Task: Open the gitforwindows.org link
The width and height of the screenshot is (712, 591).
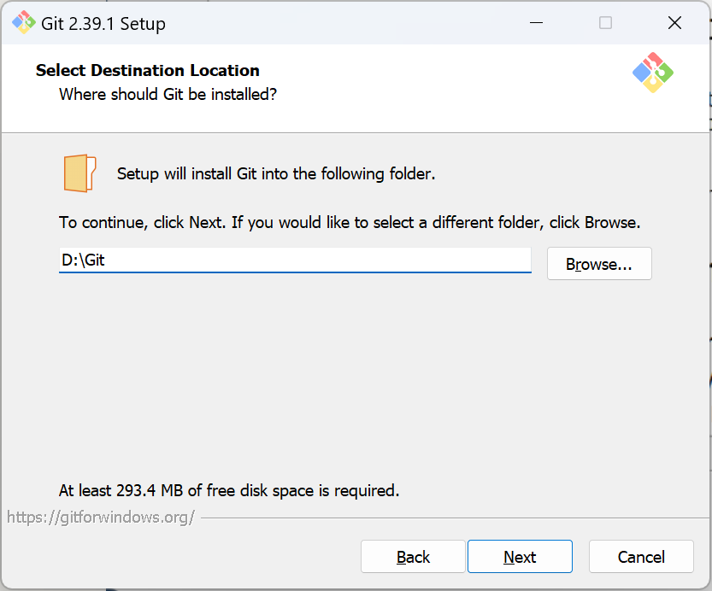Action: 101,517
